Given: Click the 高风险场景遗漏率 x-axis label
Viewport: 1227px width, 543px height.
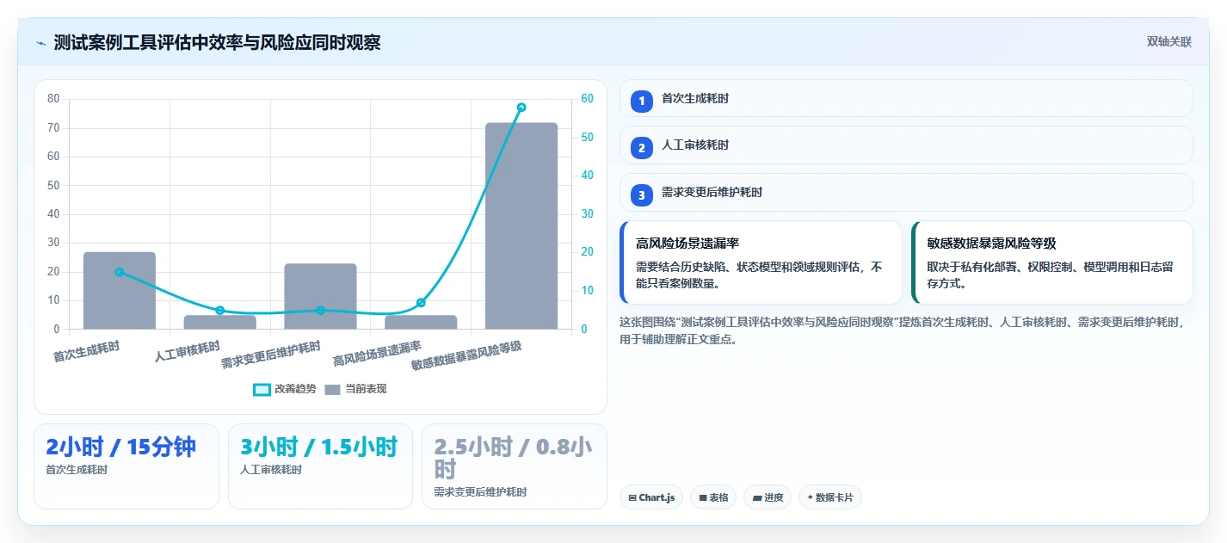Looking at the screenshot, I should pos(377,354).
